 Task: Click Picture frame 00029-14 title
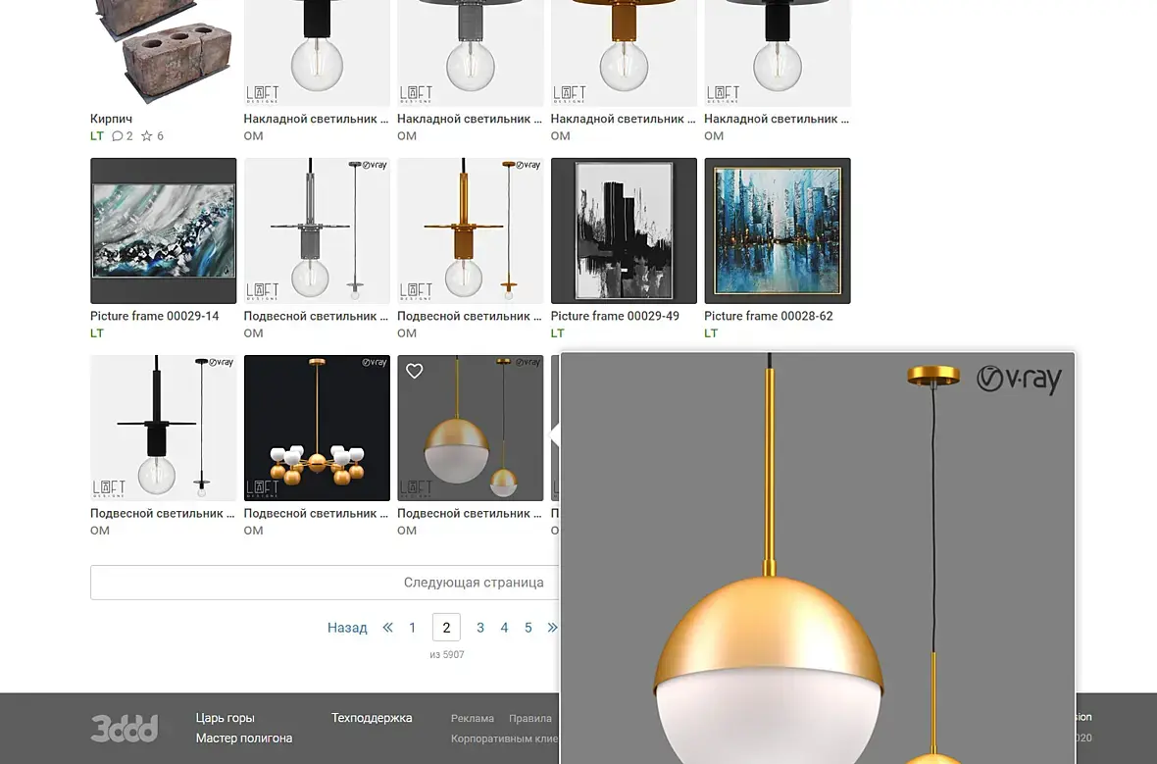click(x=154, y=316)
